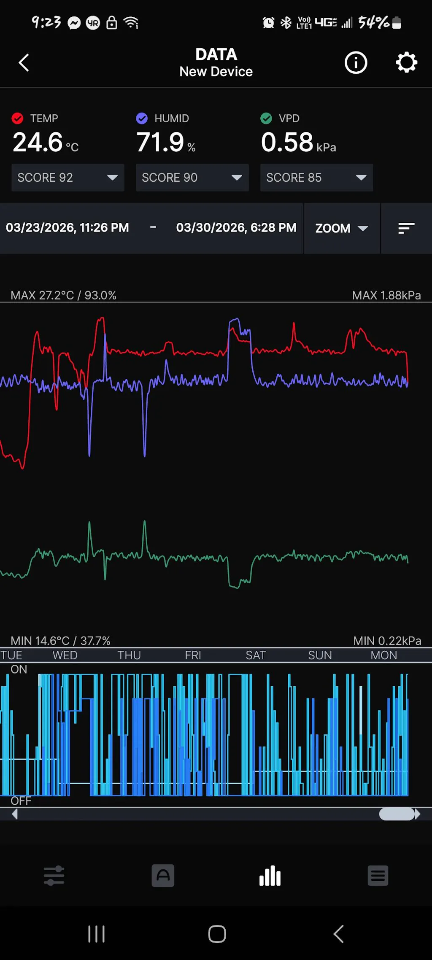The height and width of the screenshot is (960, 432).
Task: Open the controls sliders tab
Action: pyautogui.click(x=54, y=876)
